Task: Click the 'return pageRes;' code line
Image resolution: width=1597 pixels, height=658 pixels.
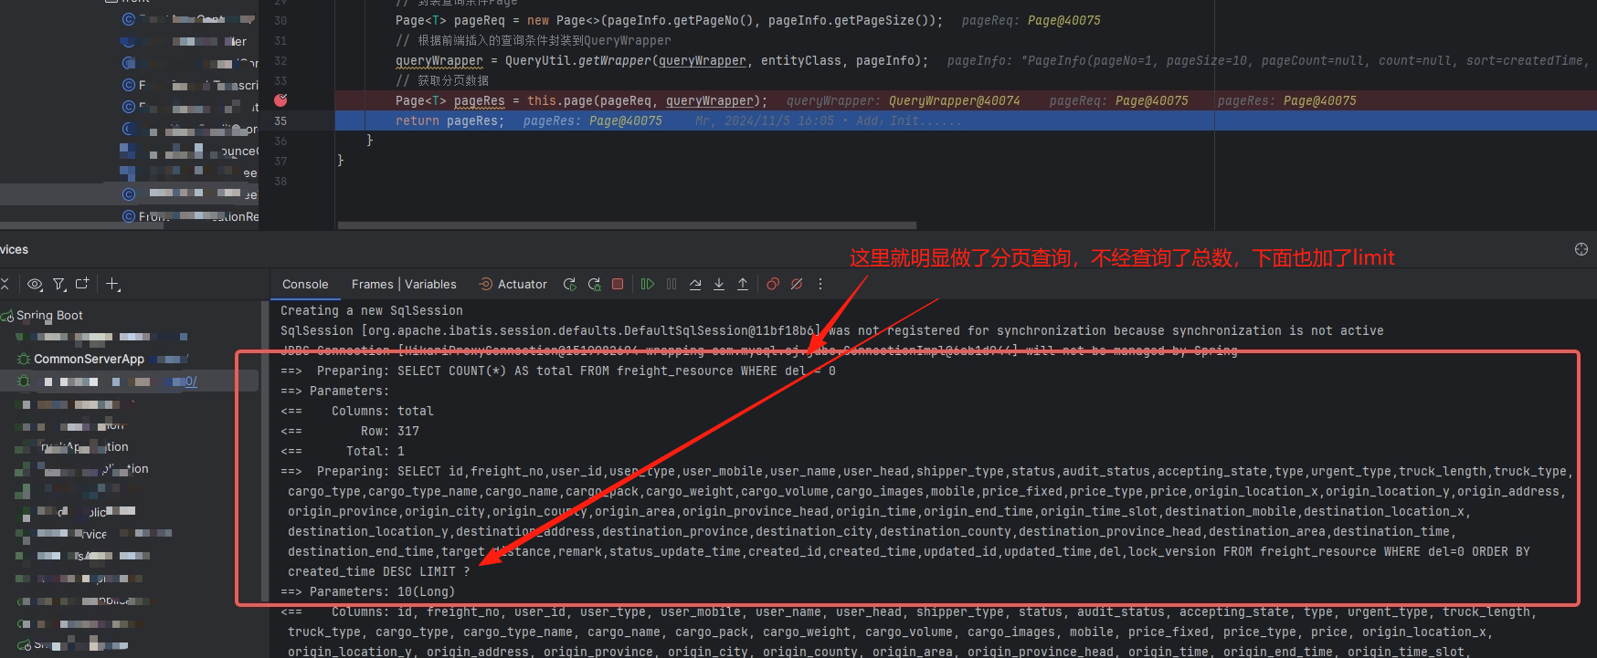Action: pyautogui.click(x=449, y=120)
